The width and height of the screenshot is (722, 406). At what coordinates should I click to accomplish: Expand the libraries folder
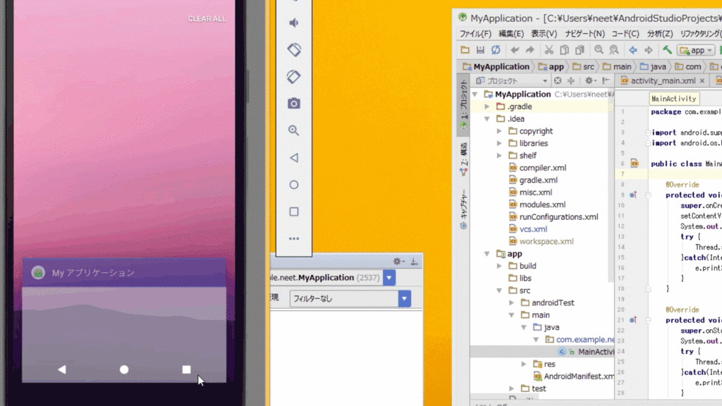[x=499, y=143]
